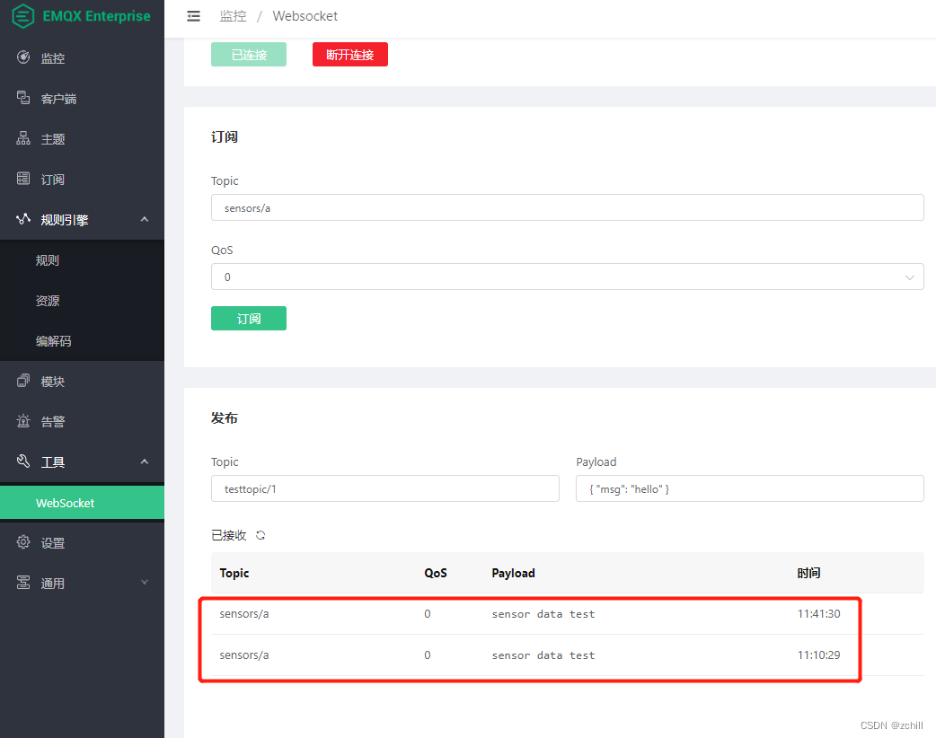
Task: Click the green 订阅 subscribe button
Action: pos(248,318)
